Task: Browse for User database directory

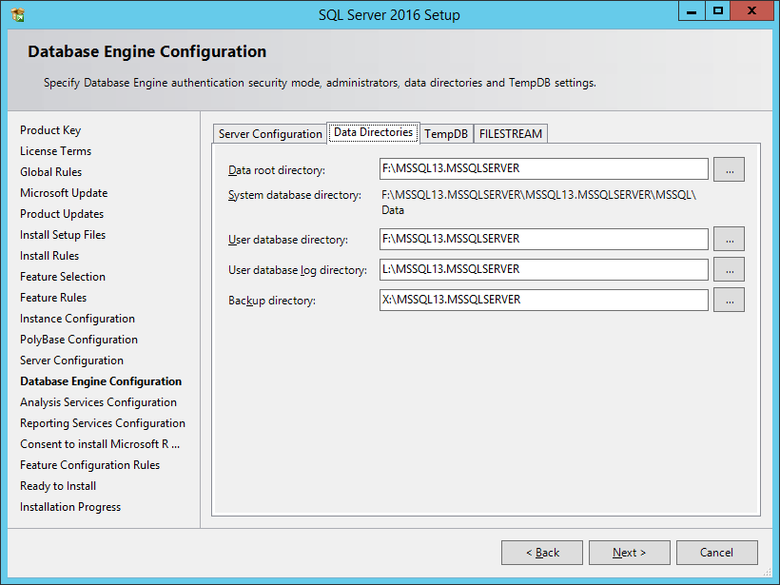Action: 729,239
